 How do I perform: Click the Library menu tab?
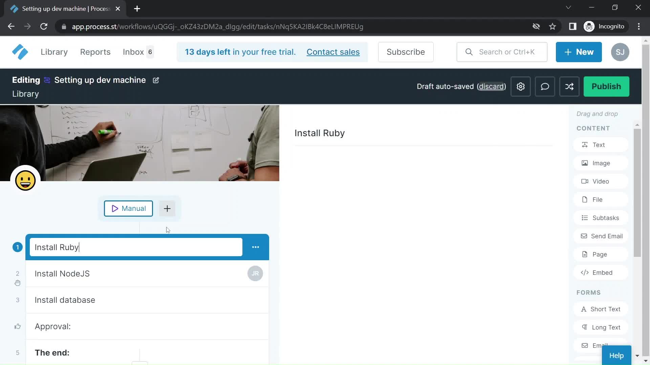click(x=54, y=52)
